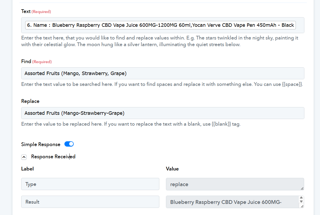320x215 pixels.
Task: Click the Result value scroll down arrow
Action: tap(301, 201)
